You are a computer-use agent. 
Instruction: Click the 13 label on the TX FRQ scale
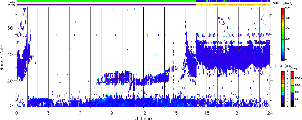[287, 91]
